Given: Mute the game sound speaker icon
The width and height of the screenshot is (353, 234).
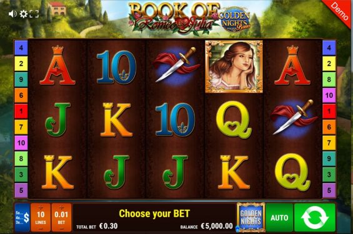Looking at the screenshot, I should click(12, 14).
